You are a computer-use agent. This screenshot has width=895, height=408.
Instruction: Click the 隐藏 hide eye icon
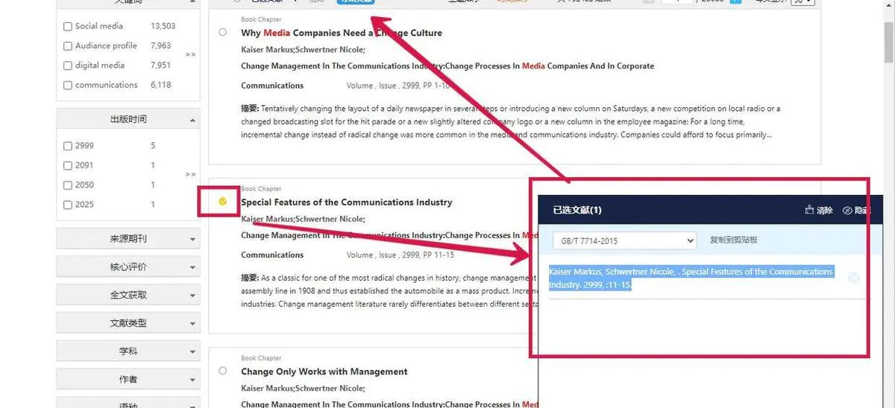point(847,211)
